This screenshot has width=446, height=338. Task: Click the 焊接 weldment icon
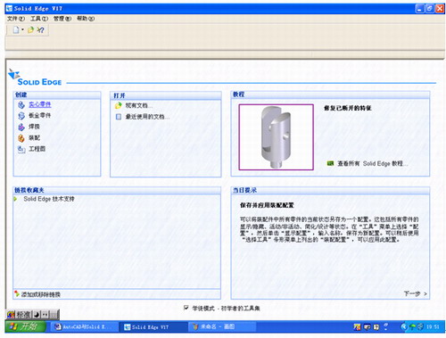coord(21,127)
